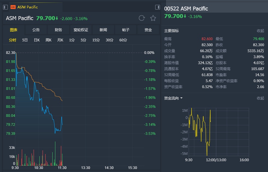Collapse the 主要指标 section with 收起
This screenshot has width=268, height=172.
click(x=260, y=31)
